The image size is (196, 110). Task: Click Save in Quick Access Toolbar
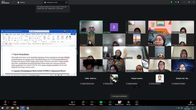[11, 44]
